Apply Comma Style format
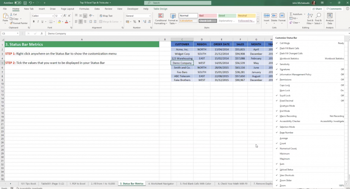The width and height of the screenshot is (350, 189). click(x=139, y=22)
